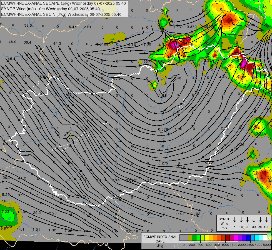Click the 30 m/s wind arrow in SYNOP legend
The image size is (272, 250).
coord(254,220)
